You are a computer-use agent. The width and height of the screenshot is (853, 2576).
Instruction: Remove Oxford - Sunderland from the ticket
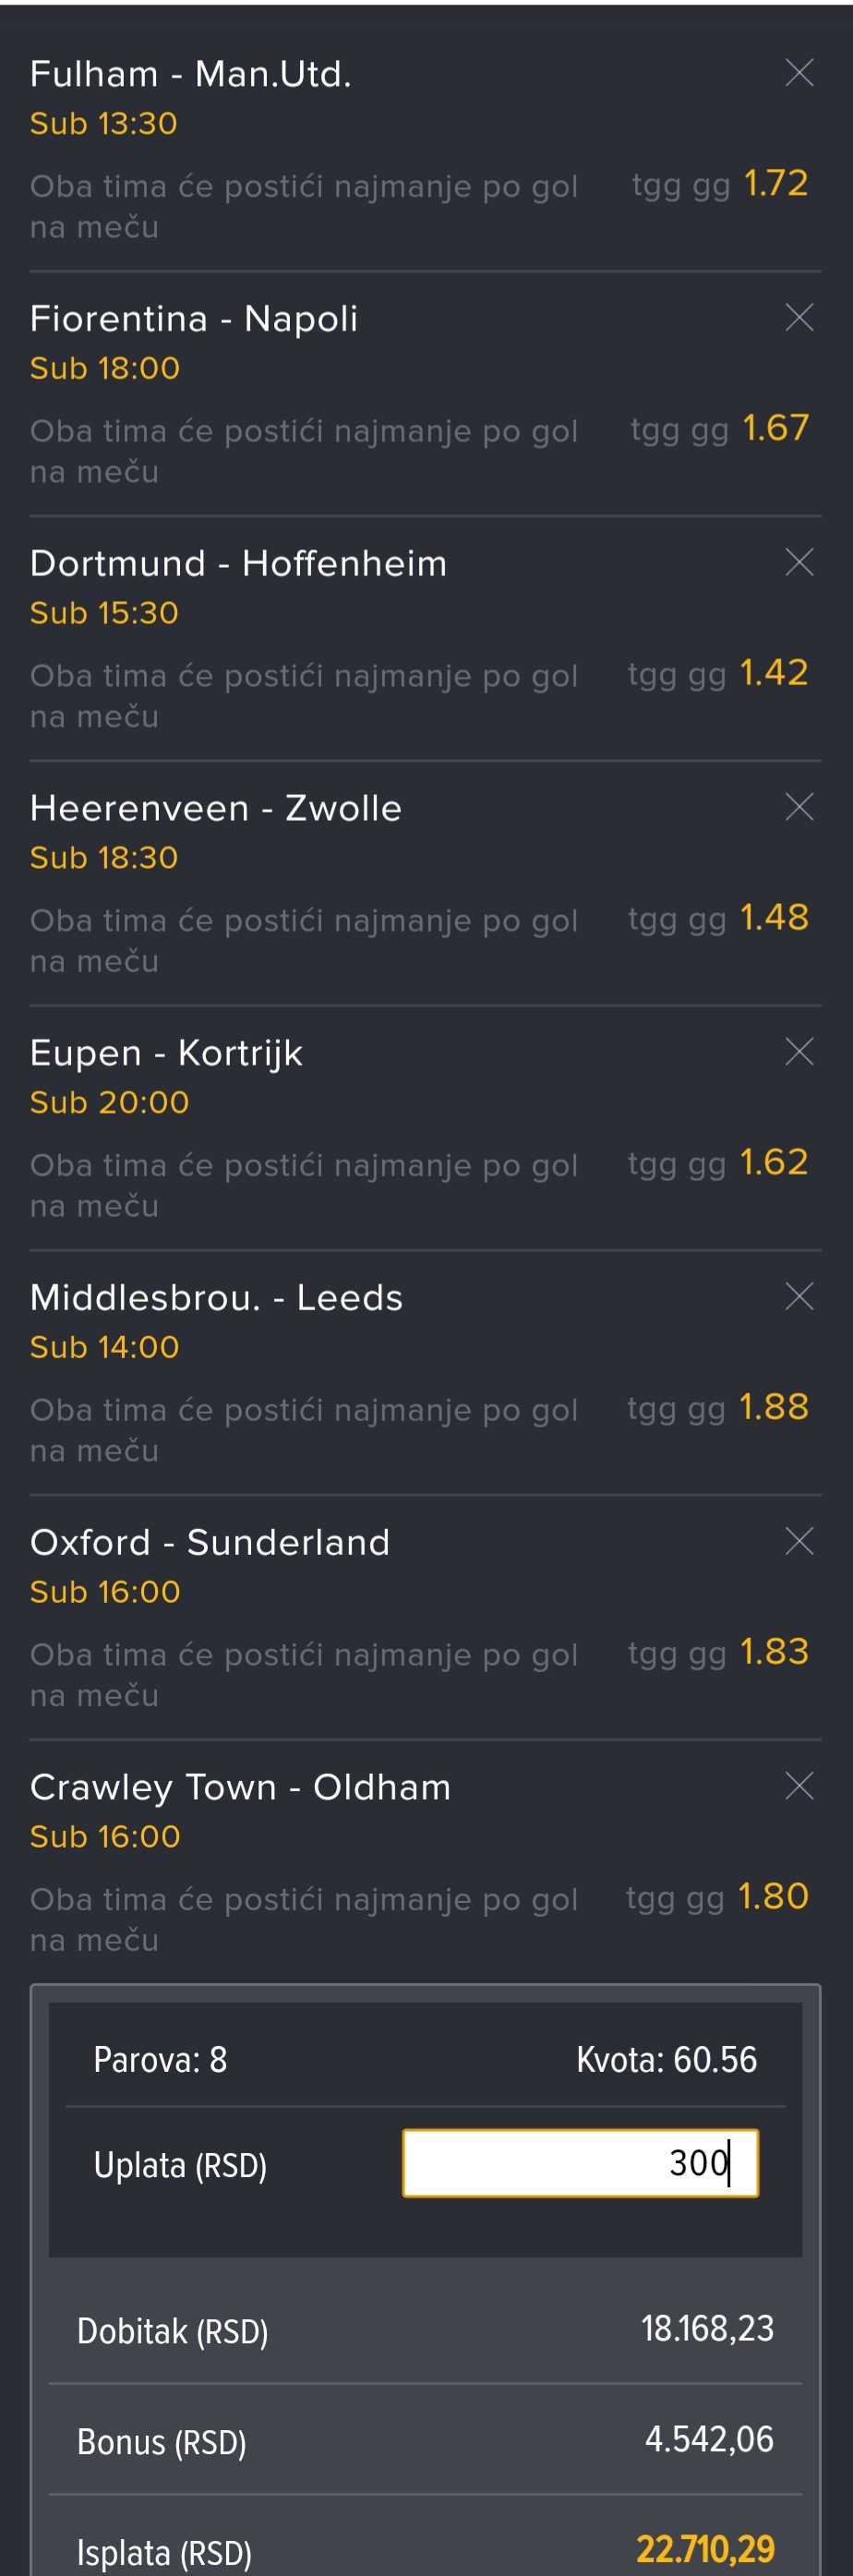pos(799,1541)
